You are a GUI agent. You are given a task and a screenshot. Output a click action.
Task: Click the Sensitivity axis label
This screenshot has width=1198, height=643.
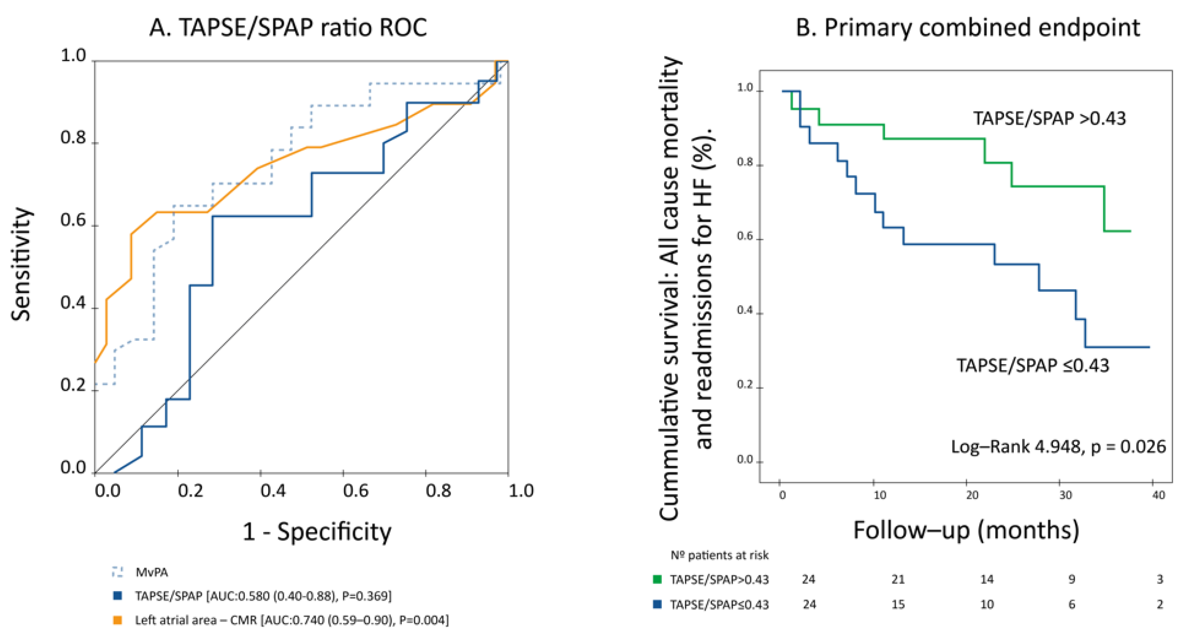coord(21,264)
